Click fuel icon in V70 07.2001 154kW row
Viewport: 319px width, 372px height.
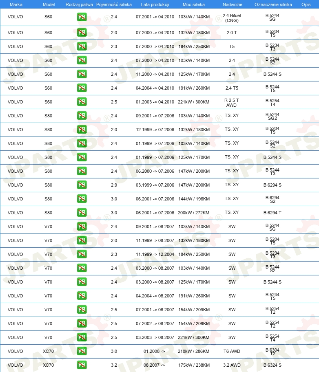82,310
